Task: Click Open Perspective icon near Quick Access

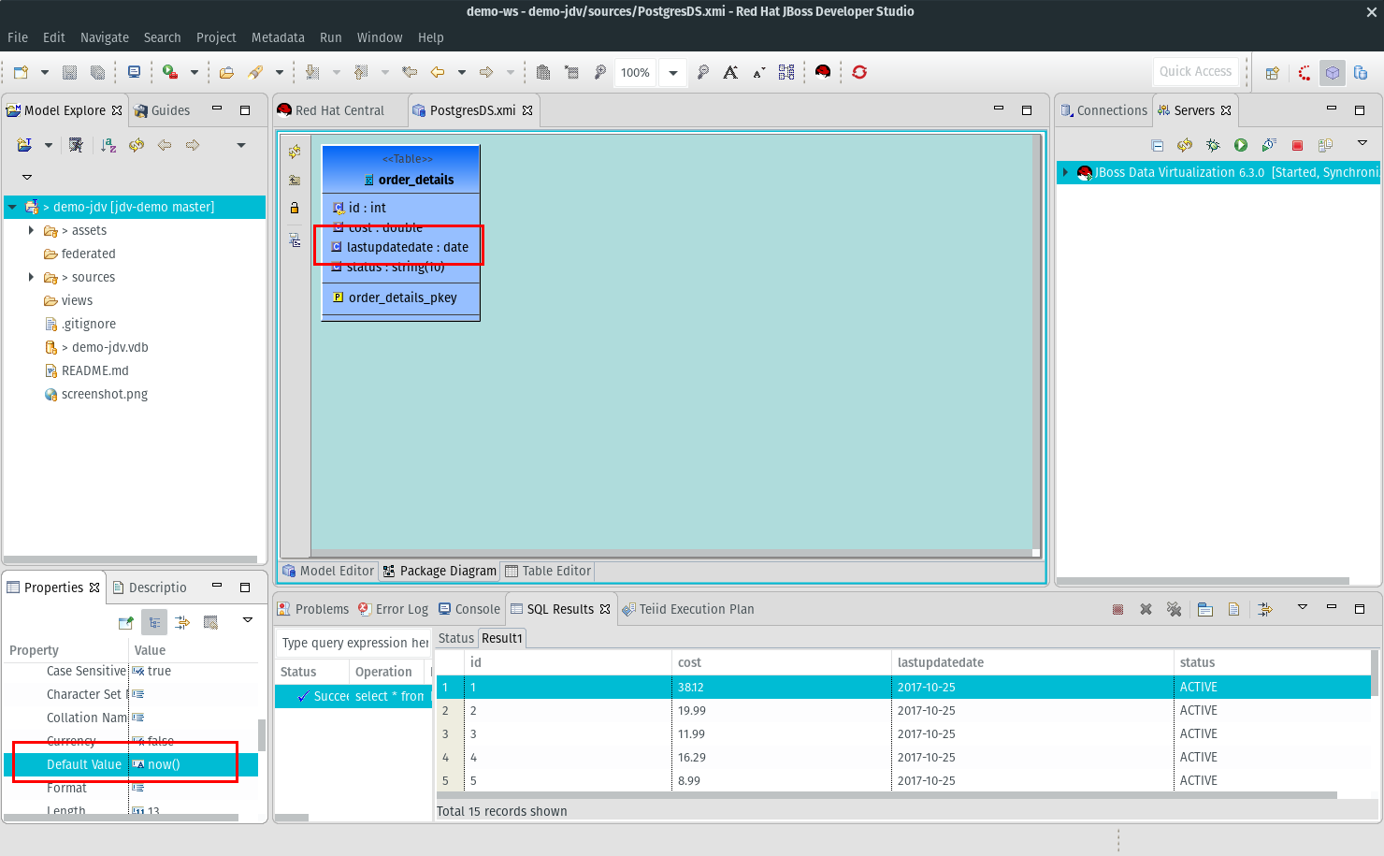Action: pyautogui.click(x=1272, y=73)
